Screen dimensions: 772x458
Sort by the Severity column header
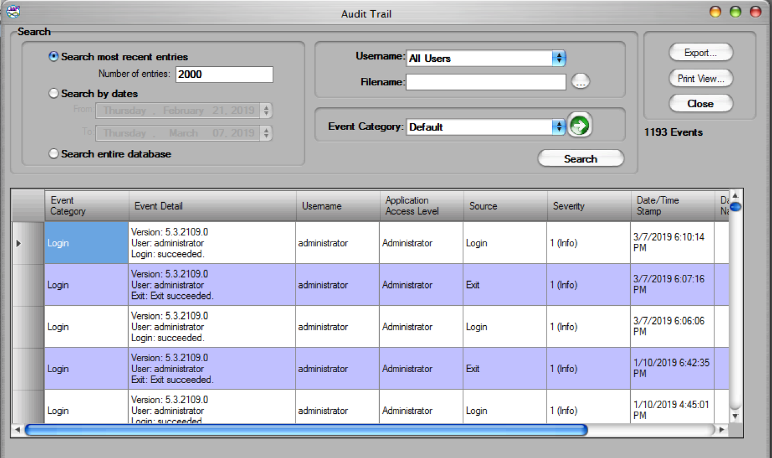[x=588, y=206]
